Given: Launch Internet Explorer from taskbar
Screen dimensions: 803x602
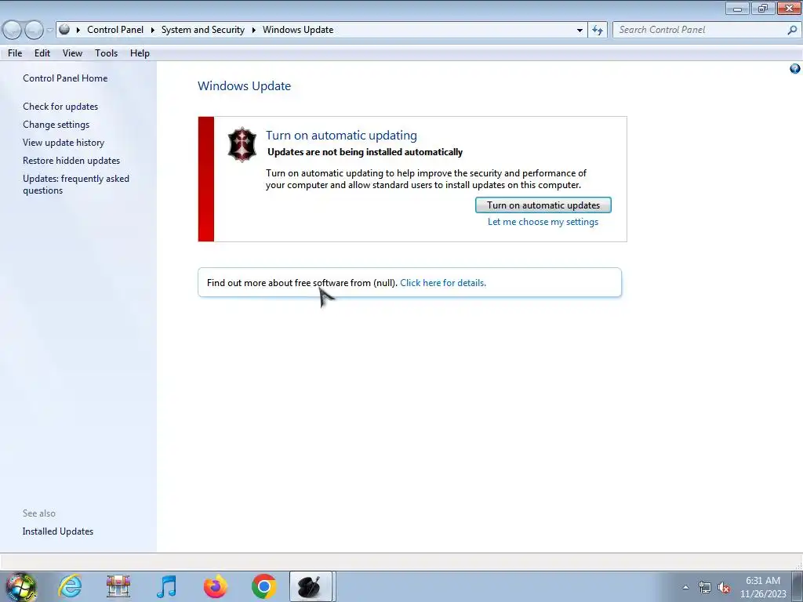Looking at the screenshot, I should (x=70, y=586).
